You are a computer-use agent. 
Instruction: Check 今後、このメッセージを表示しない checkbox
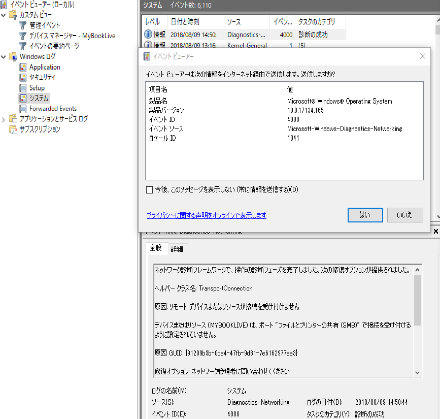click(x=150, y=190)
